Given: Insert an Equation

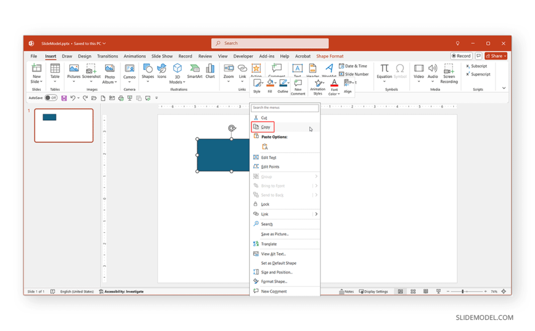Looking at the screenshot, I should pos(384,68).
